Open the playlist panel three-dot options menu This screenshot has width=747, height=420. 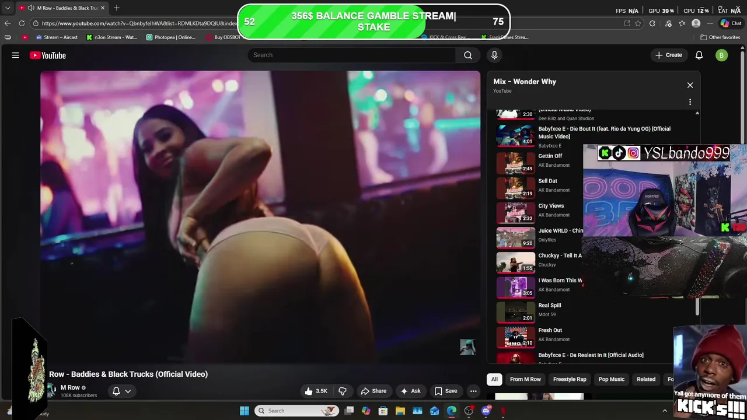click(690, 102)
